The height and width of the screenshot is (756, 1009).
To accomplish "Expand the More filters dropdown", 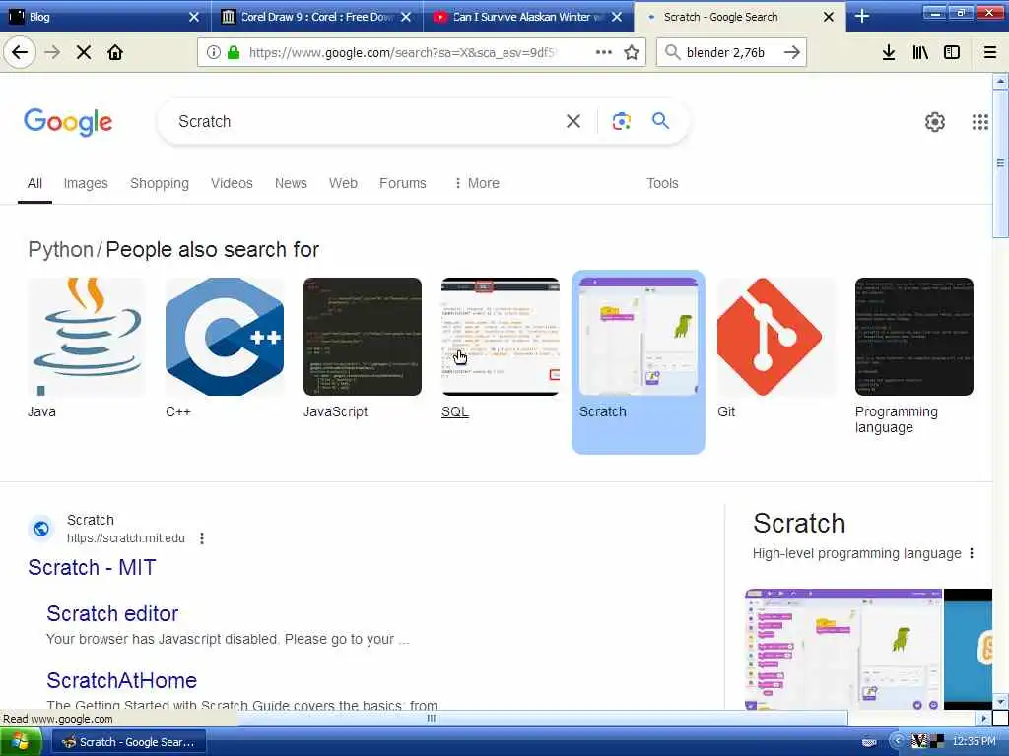I will [477, 183].
